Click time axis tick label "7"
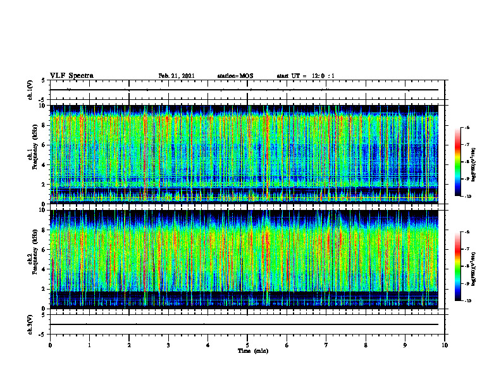This screenshot has width=501, height=387. [x=326, y=345]
